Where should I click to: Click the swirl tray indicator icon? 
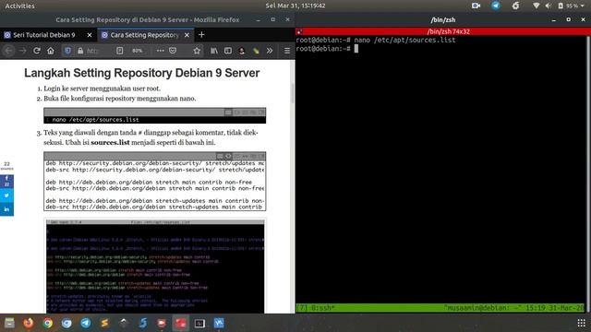515,6
